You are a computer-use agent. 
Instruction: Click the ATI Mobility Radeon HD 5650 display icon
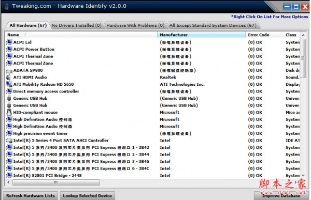pos(9,84)
